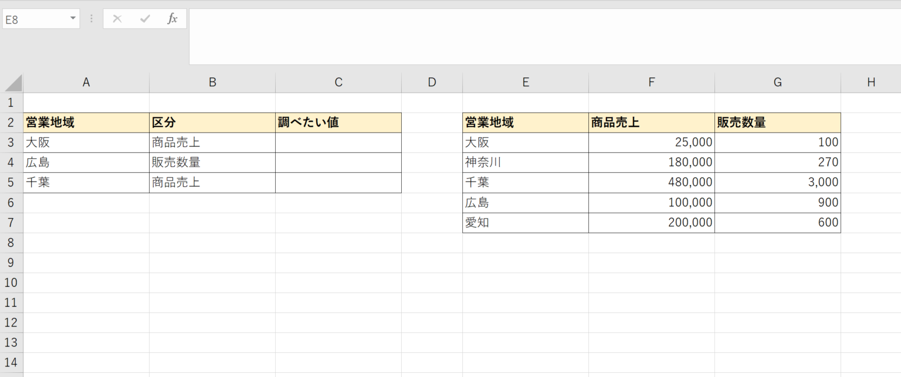Select column A header
The image size is (901, 377).
(86, 83)
